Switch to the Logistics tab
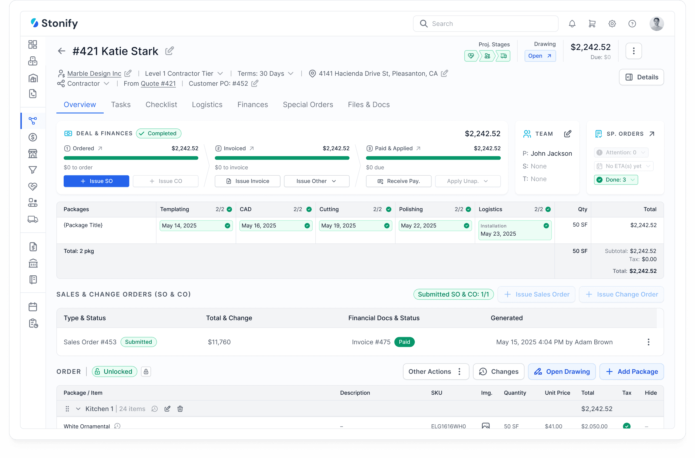Screen dimensions: 695x458 [207, 105]
